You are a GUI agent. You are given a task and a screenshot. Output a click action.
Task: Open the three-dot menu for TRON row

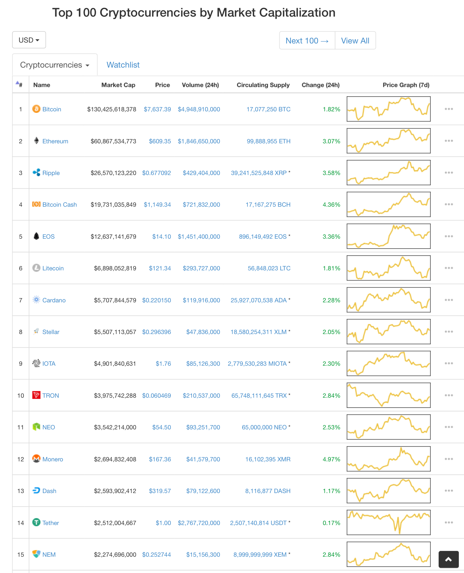449,395
